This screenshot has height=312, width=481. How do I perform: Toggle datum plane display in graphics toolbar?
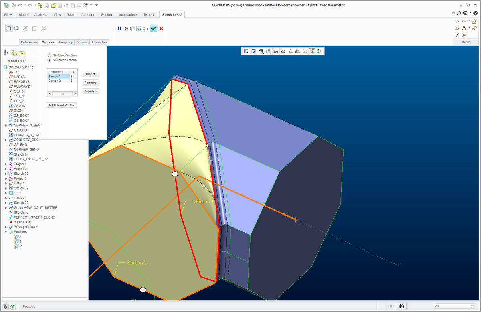click(283, 51)
